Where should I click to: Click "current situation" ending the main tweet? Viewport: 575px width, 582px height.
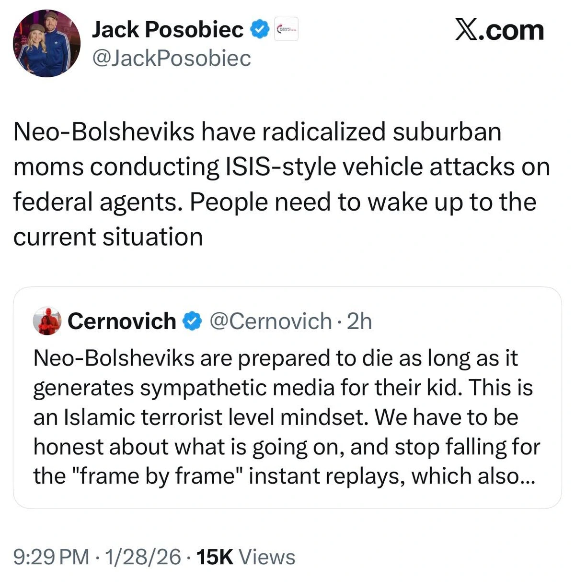coord(108,237)
